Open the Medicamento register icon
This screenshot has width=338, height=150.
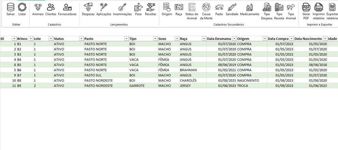pyautogui.click(x=249, y=7)
